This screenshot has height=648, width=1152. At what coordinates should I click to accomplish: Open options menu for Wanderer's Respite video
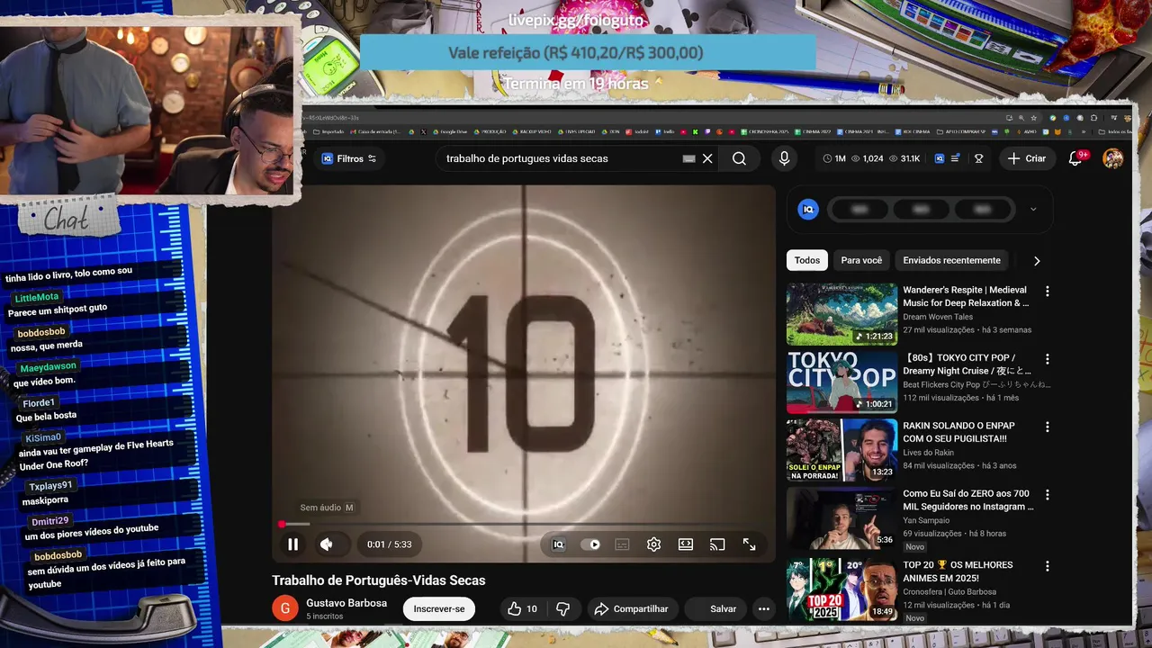tap(1047, 292)
